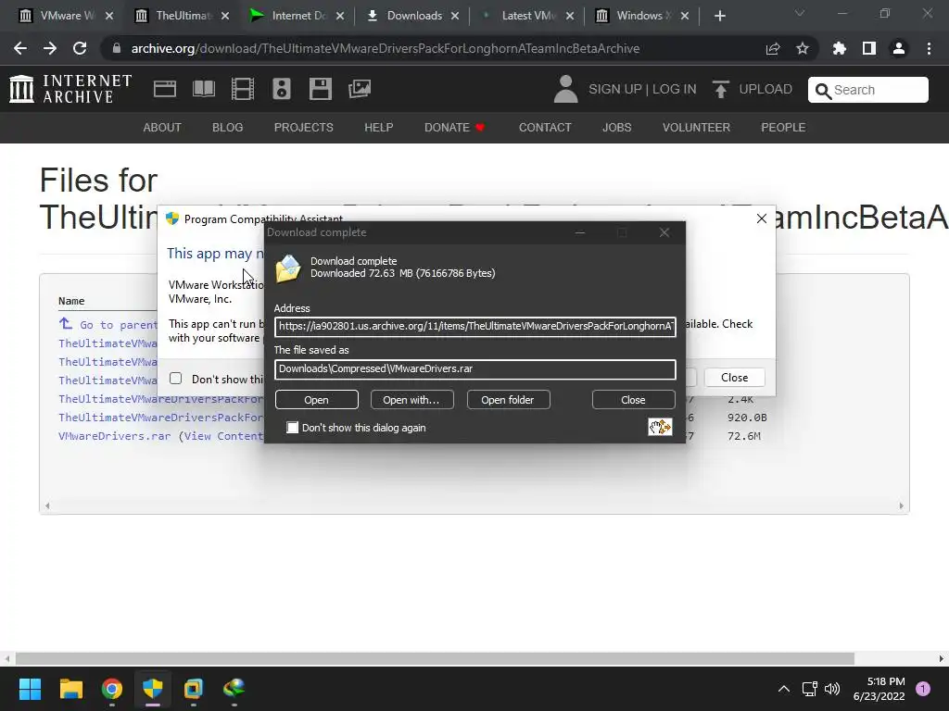Open the Internet Archive images icon
This screenshot has height=711, width=949.
360,90
